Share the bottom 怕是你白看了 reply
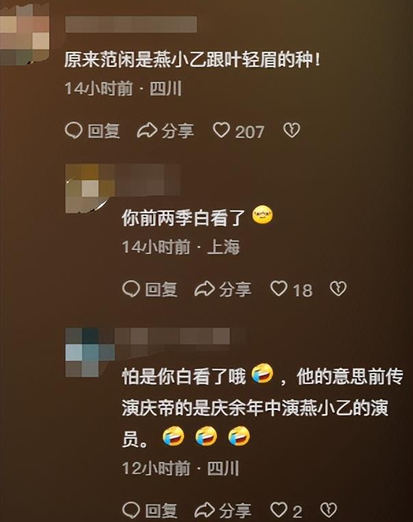The width and height of the screenshot is (413, 522). coord(204,510)
